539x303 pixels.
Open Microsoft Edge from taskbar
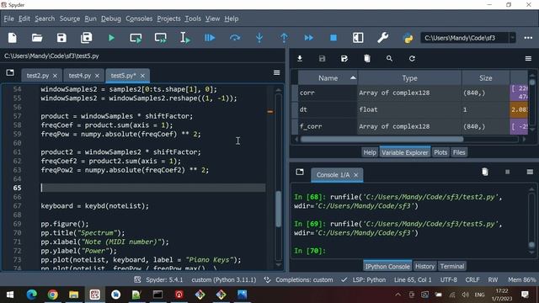tap(32, 295)
